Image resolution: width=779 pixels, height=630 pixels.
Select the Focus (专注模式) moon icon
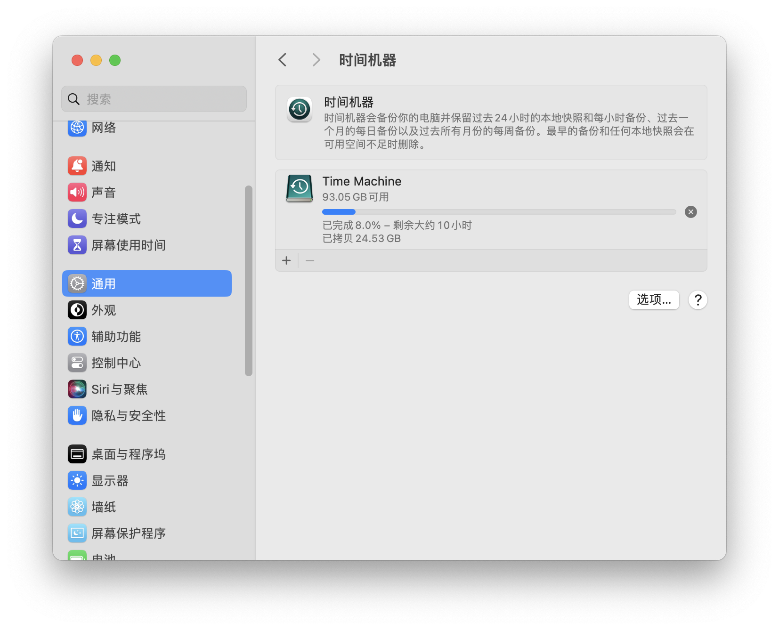(77, 218)
